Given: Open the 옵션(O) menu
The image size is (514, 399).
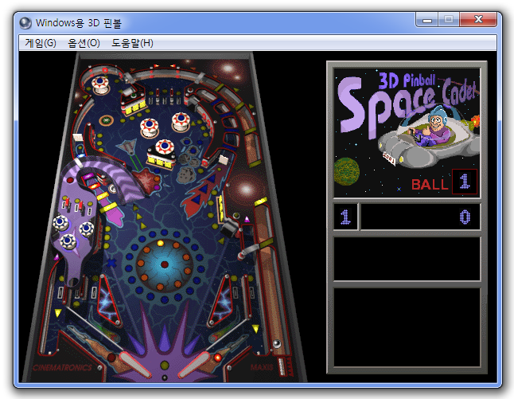Looking at the screenshot, I should 84,43.
